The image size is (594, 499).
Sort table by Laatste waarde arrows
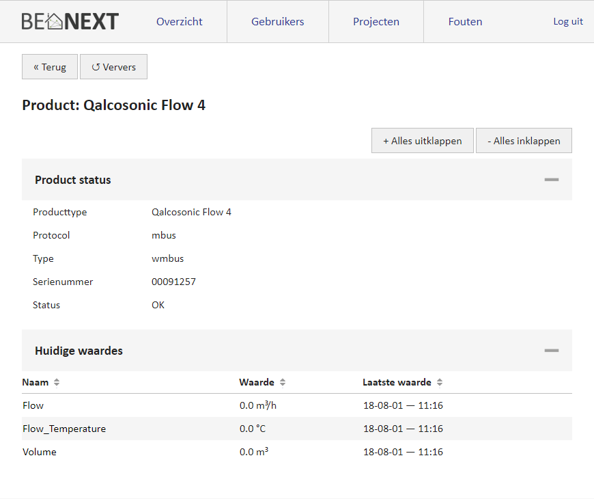pos(440,383)
